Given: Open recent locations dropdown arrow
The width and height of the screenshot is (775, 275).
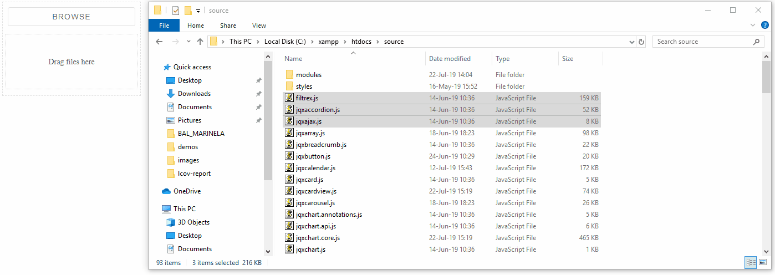Looking at the screenshot, I should coord(188,42).
